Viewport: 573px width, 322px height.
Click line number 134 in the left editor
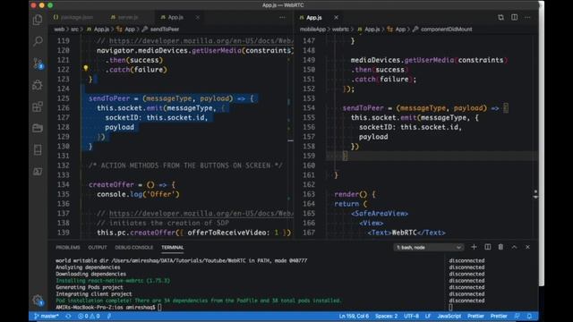click(x=64, y=185)
